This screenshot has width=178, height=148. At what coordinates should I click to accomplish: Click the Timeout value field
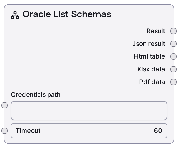click(x=89, y=131)
